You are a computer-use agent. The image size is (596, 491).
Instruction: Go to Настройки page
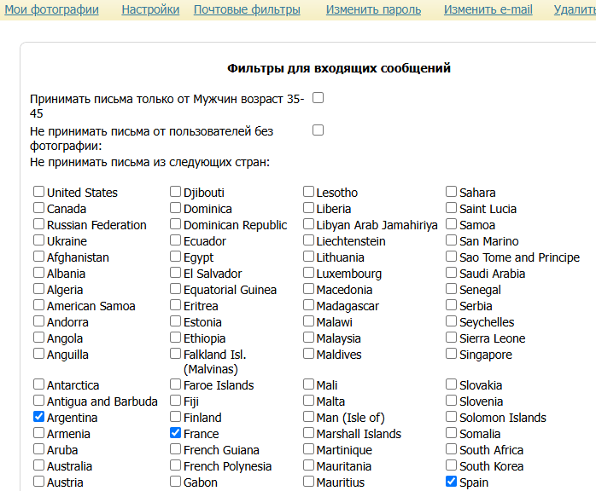[150, 10]
